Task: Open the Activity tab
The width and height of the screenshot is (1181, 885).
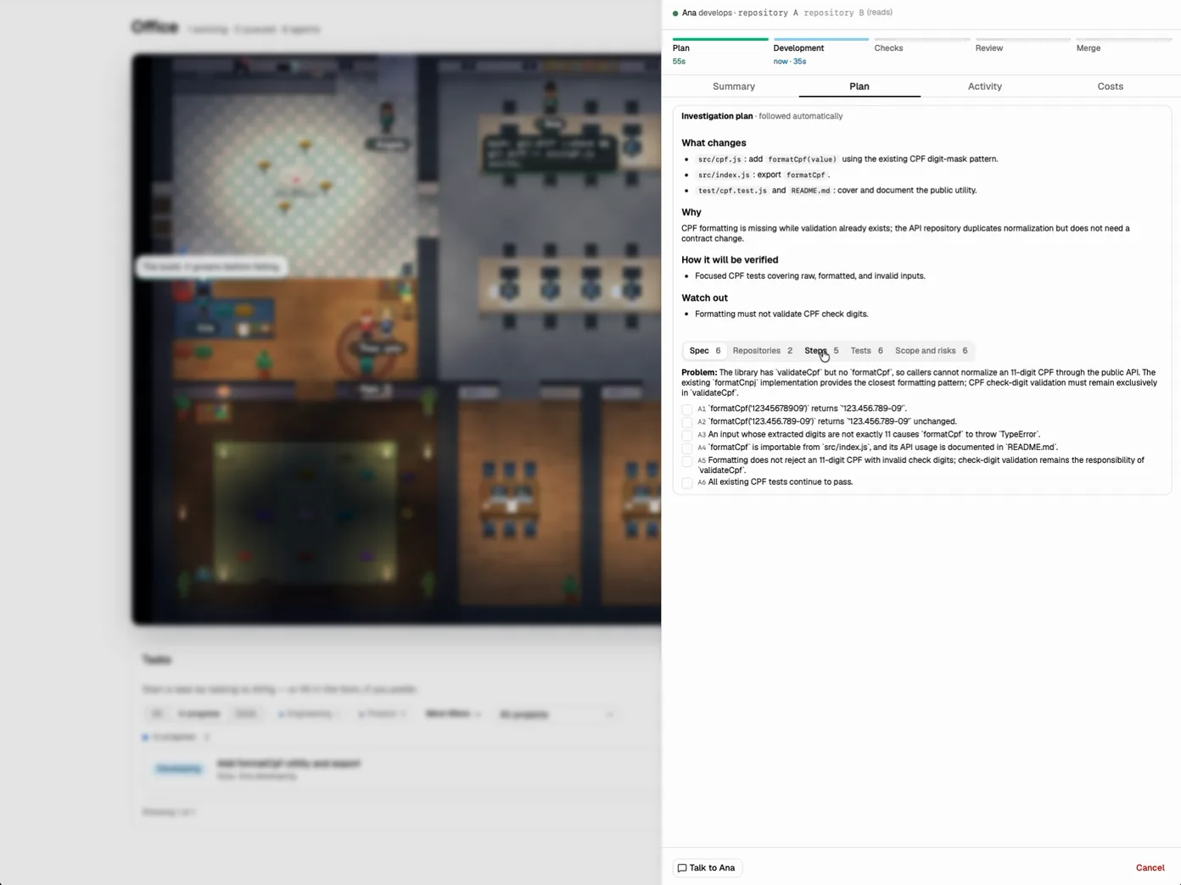Action: point(985,86)
